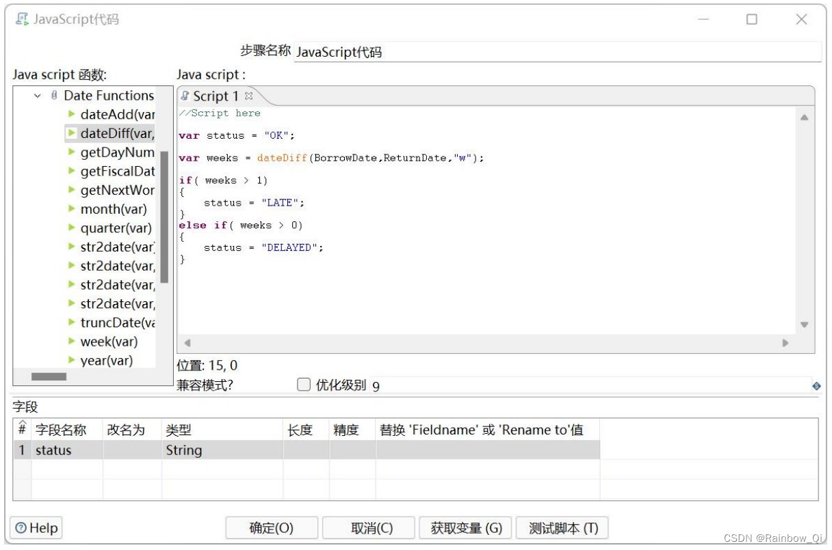Select the status field name cell
This screenshot has width=832, height=550.
pyautogui.click(x=67, y=450)
